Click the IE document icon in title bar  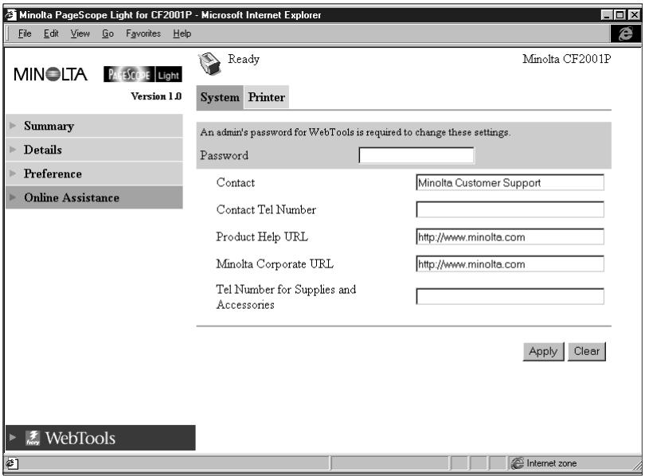click(10, 15)
